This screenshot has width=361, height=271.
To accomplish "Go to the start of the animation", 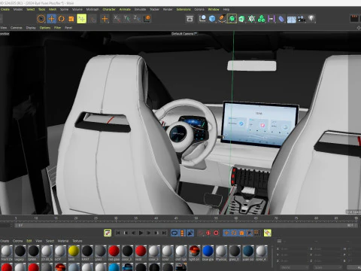I will coord(118,233).
